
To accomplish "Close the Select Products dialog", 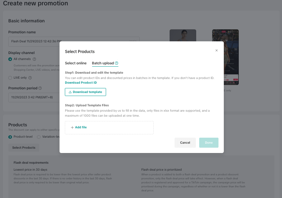I will 216,50.
